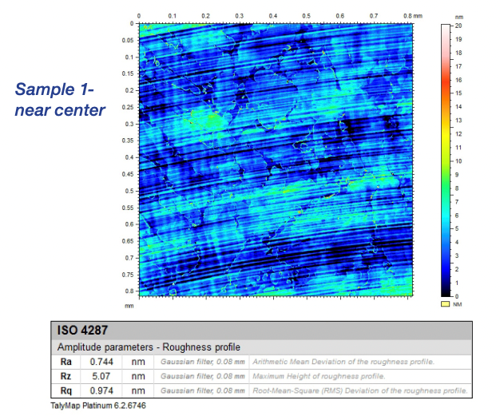The height and width of the screenshot is (420, 500).
Task: Click the ISO 4287 table header
Action: click(x=81, y=330)
